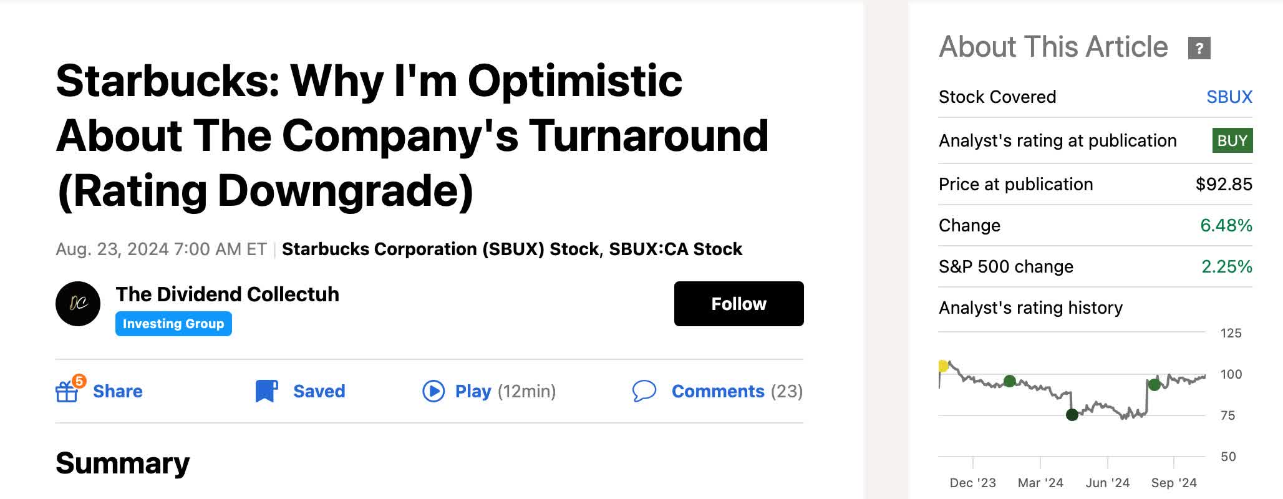The width and height of the screenshot is (1283, 499).
Task: Click the 6.48% change value
Action: pyautogui.click(x=1226, y=225)
